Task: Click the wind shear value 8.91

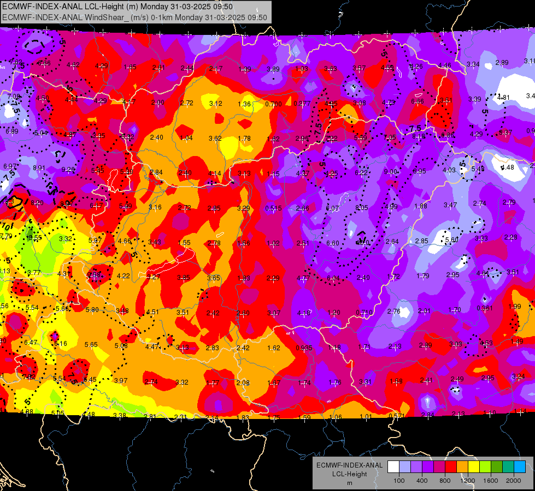Action: [39, 167]
